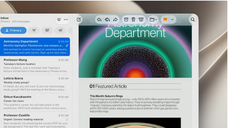Switch to Promotions megaphone tab

coord(60,30)
